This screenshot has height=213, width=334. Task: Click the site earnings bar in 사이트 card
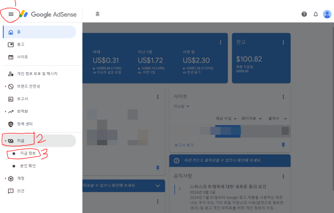[x=228, y=131]
